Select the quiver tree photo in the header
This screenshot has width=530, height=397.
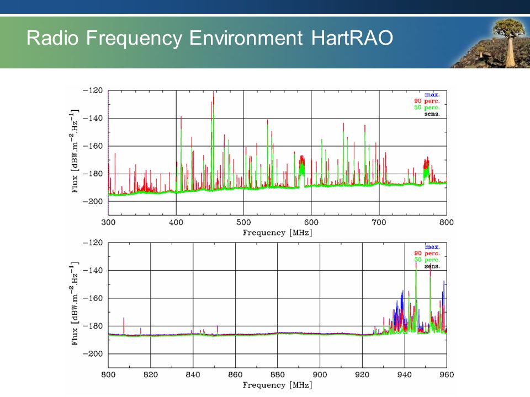[490, 42]
